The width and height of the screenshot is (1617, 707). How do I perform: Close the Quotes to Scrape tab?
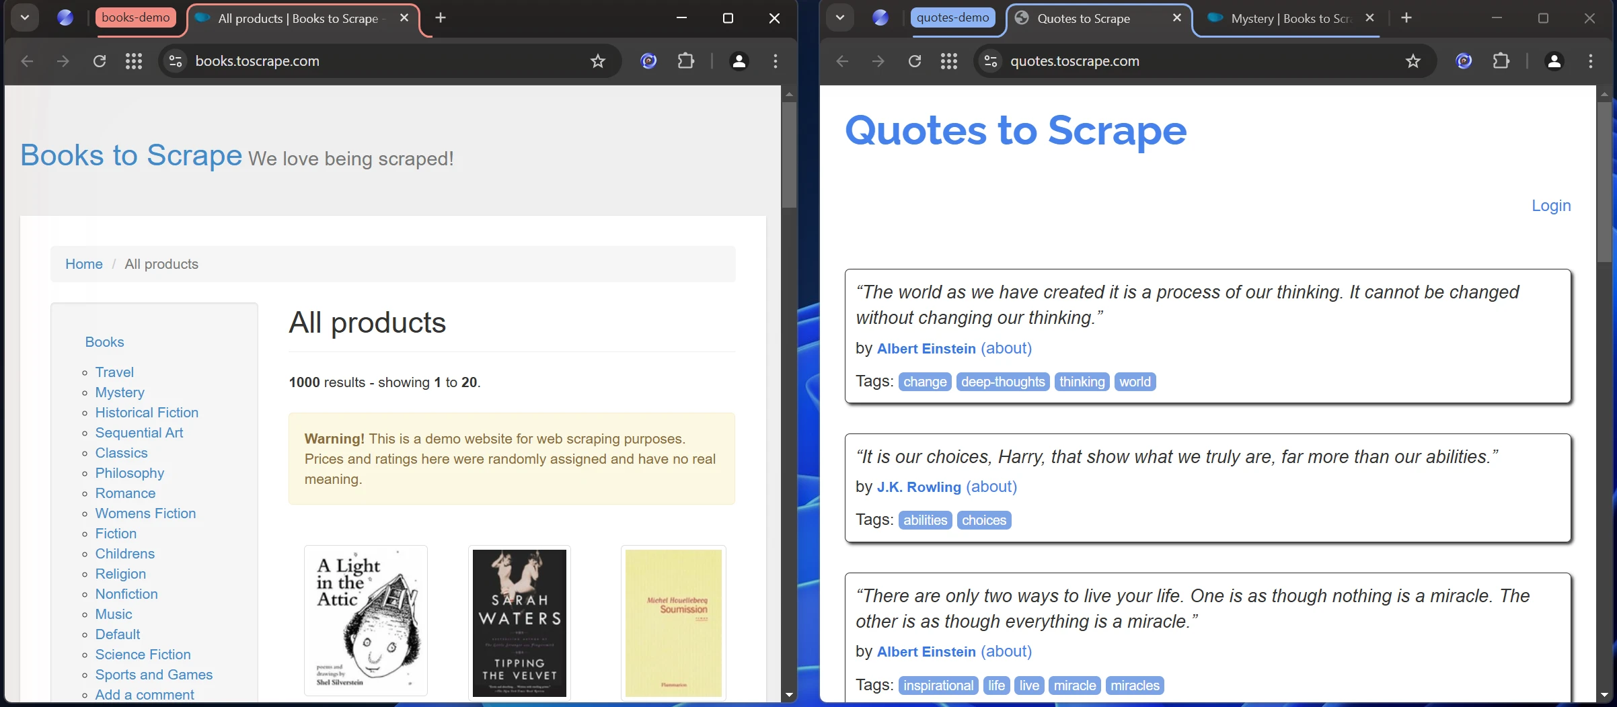click(x=1177, y=18)
